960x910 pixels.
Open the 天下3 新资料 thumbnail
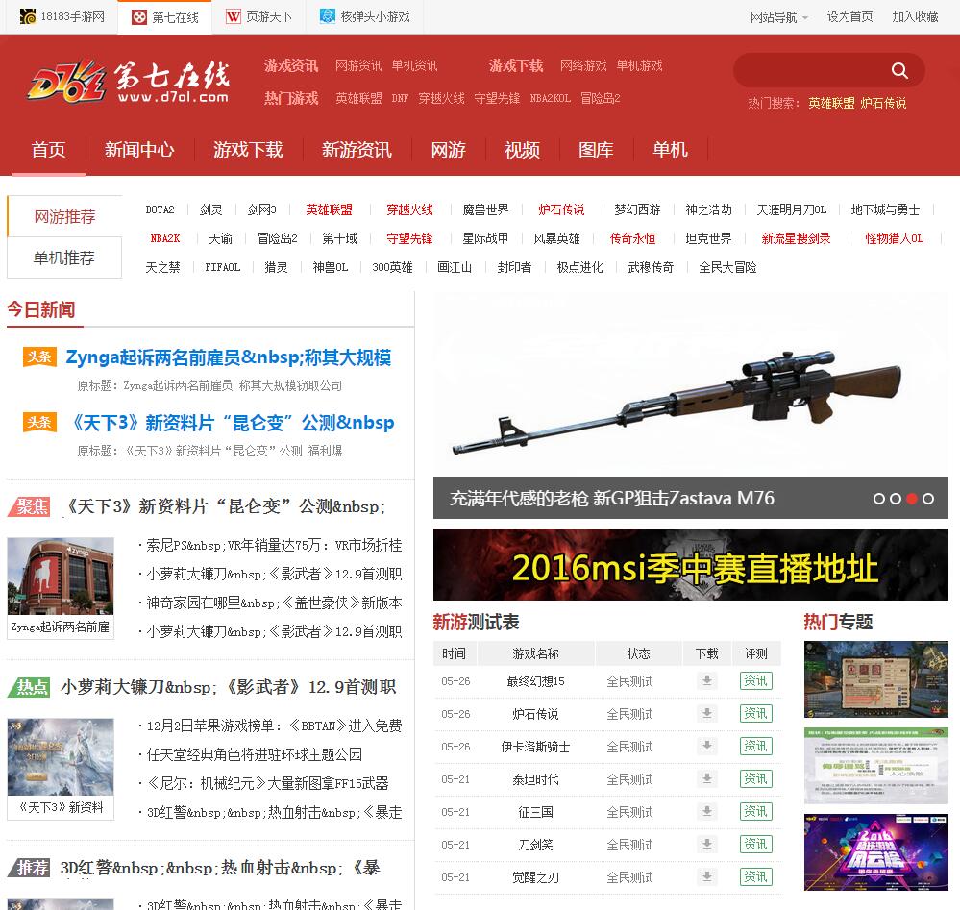pos(61,757)
